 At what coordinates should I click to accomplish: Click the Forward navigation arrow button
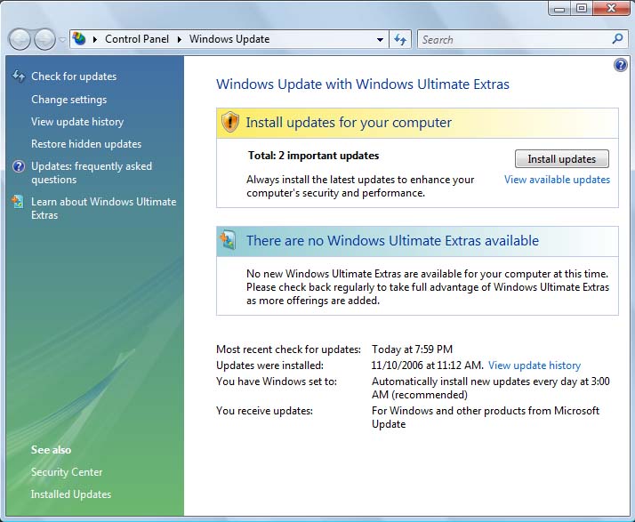(x=44, y=39)
